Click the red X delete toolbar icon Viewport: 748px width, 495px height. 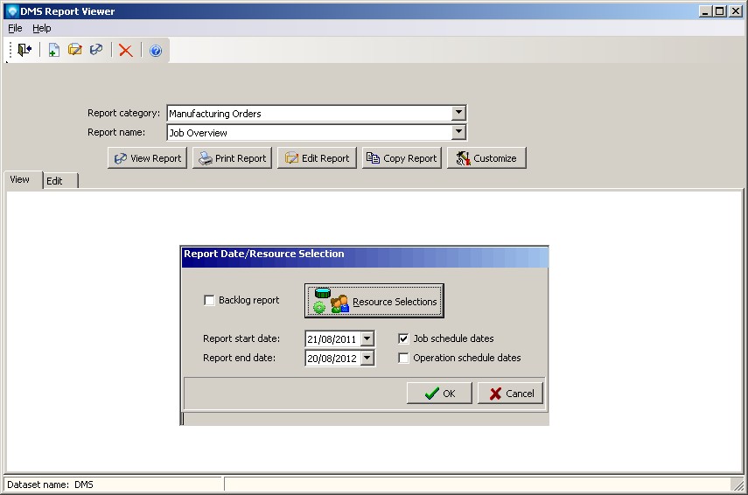[126, 51]
